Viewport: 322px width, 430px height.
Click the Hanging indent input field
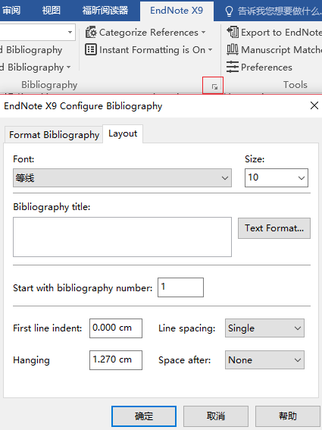[116, 359]
